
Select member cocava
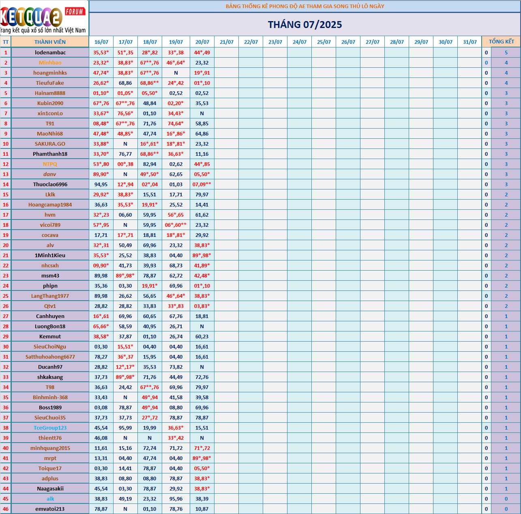(x=50, y=235)
